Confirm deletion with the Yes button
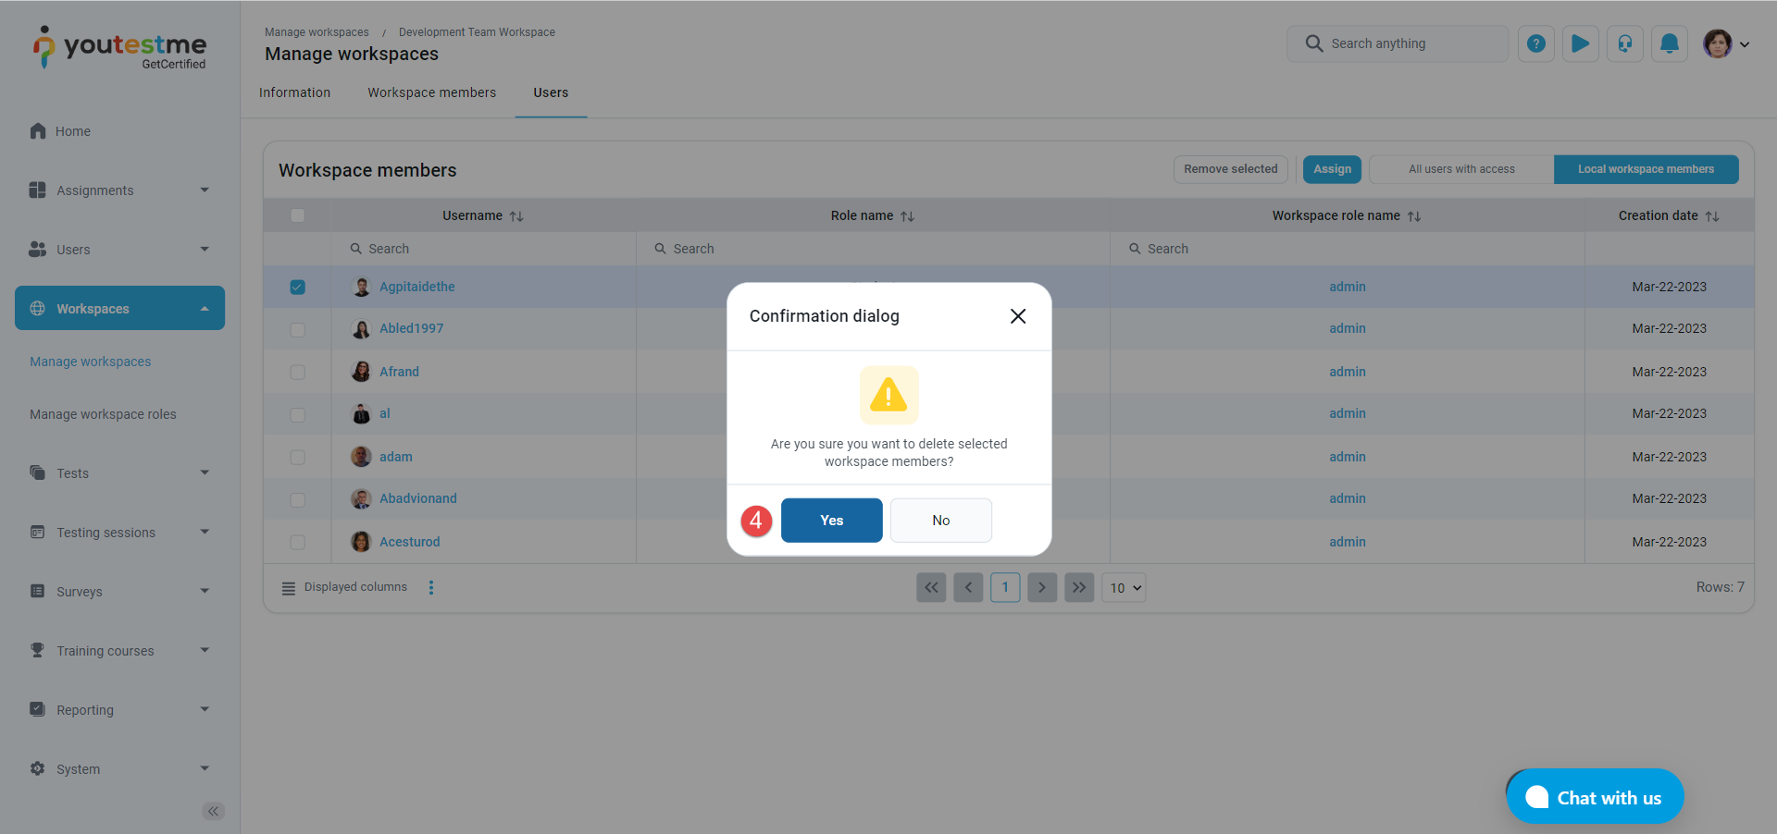The width and height of the screenshot is (1777, 834). [831, 521]
